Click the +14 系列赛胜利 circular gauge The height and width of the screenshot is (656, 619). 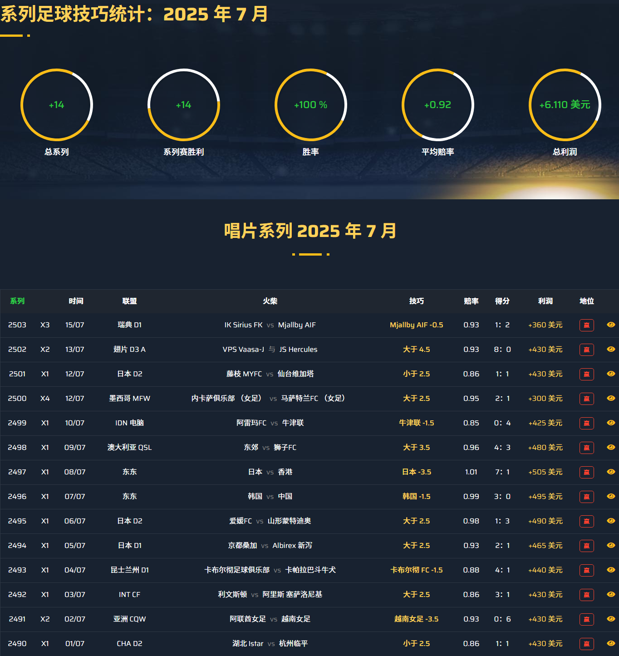coord(184,105)
